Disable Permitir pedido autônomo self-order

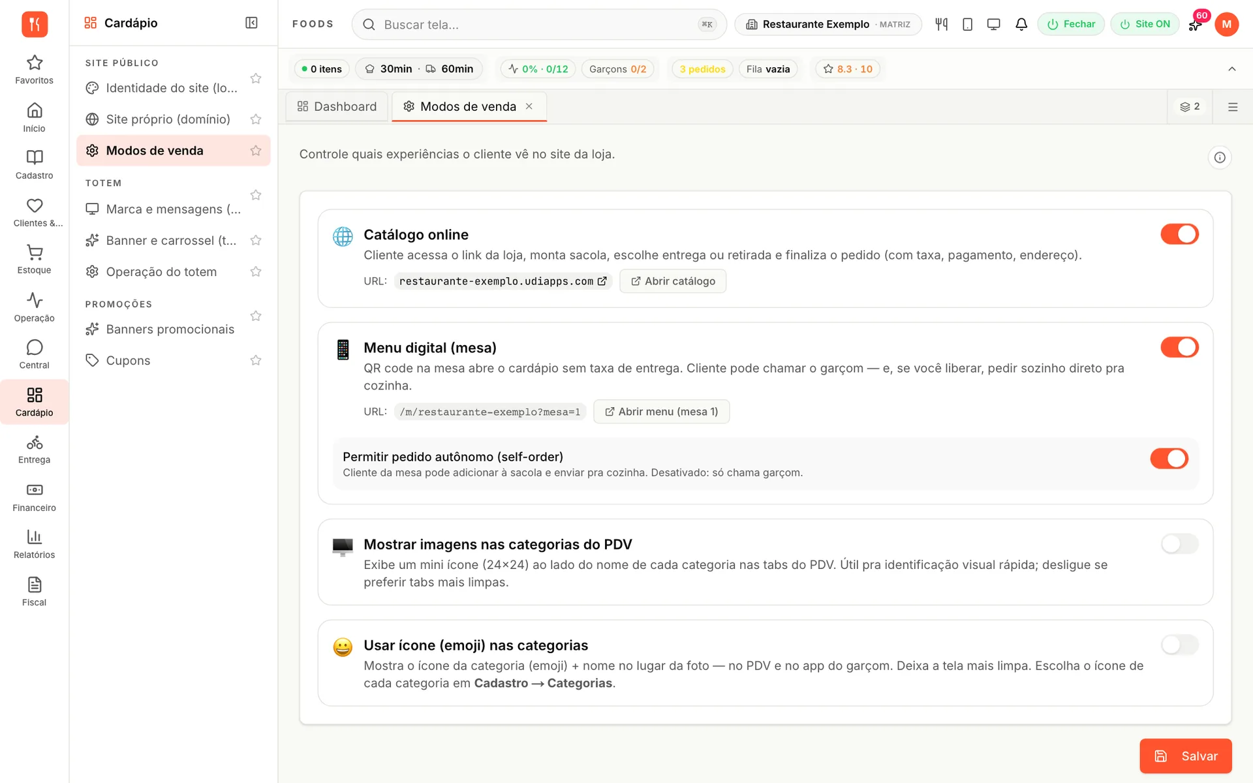pyautogui.click(x=1169, y=459)
